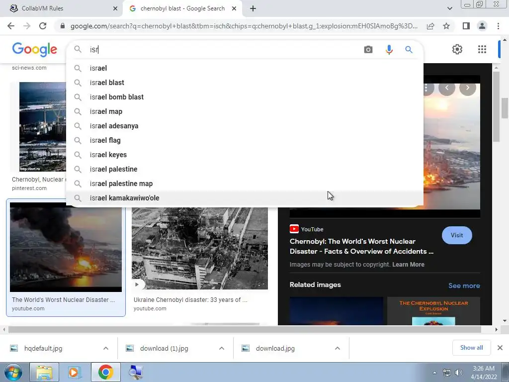509x382 pixels.
Task: Click the horizontal scrollbar of the page
Action: 245,329
